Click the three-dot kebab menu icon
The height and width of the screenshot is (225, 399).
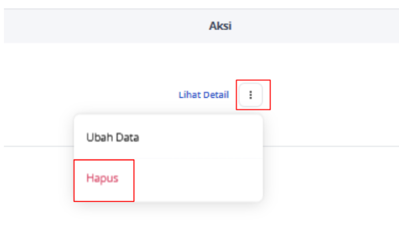point(250,95)
